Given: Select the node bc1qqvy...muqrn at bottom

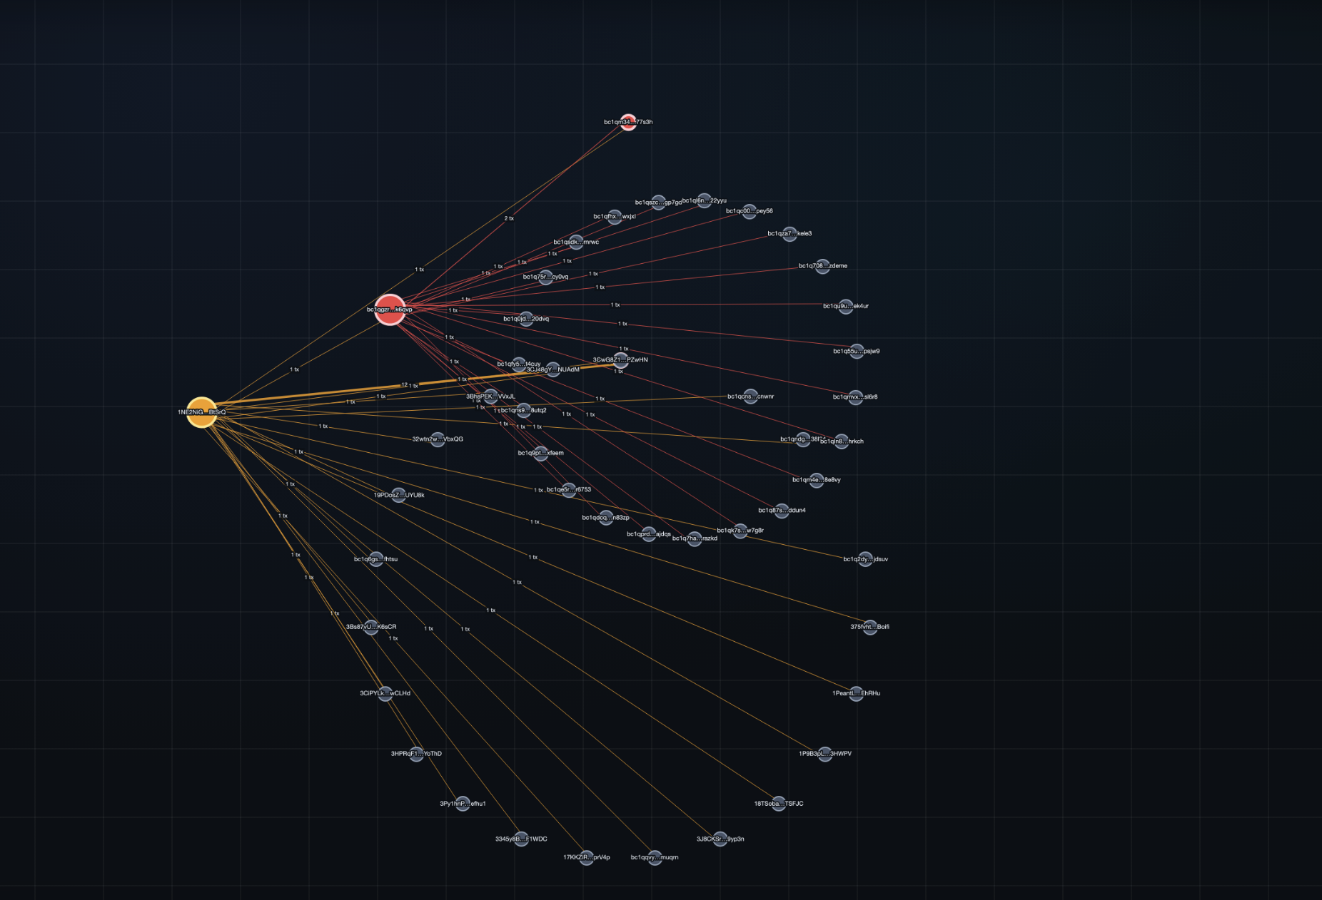Looking at the screenshot, I should tap(654, 858).
